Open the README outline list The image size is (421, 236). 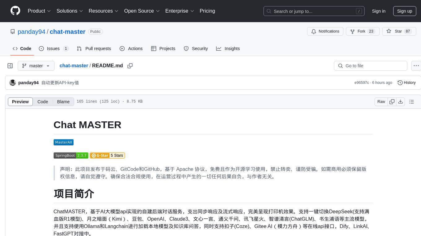tap(411, 102)
